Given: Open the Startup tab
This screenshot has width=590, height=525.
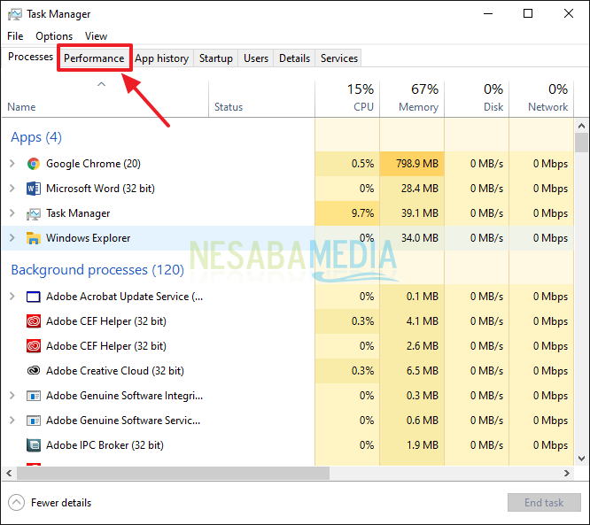Looking at the screenshot, I should coord(215,58).
